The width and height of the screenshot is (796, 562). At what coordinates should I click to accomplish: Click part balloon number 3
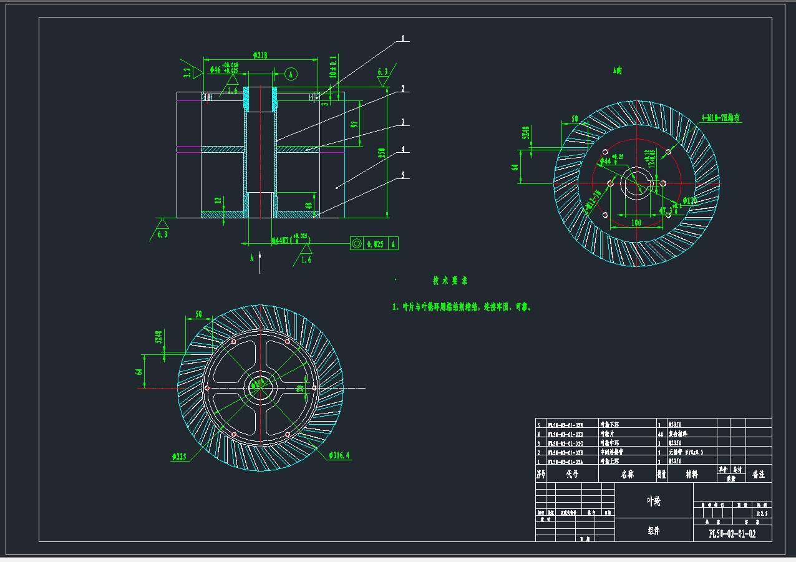point(403,122)
